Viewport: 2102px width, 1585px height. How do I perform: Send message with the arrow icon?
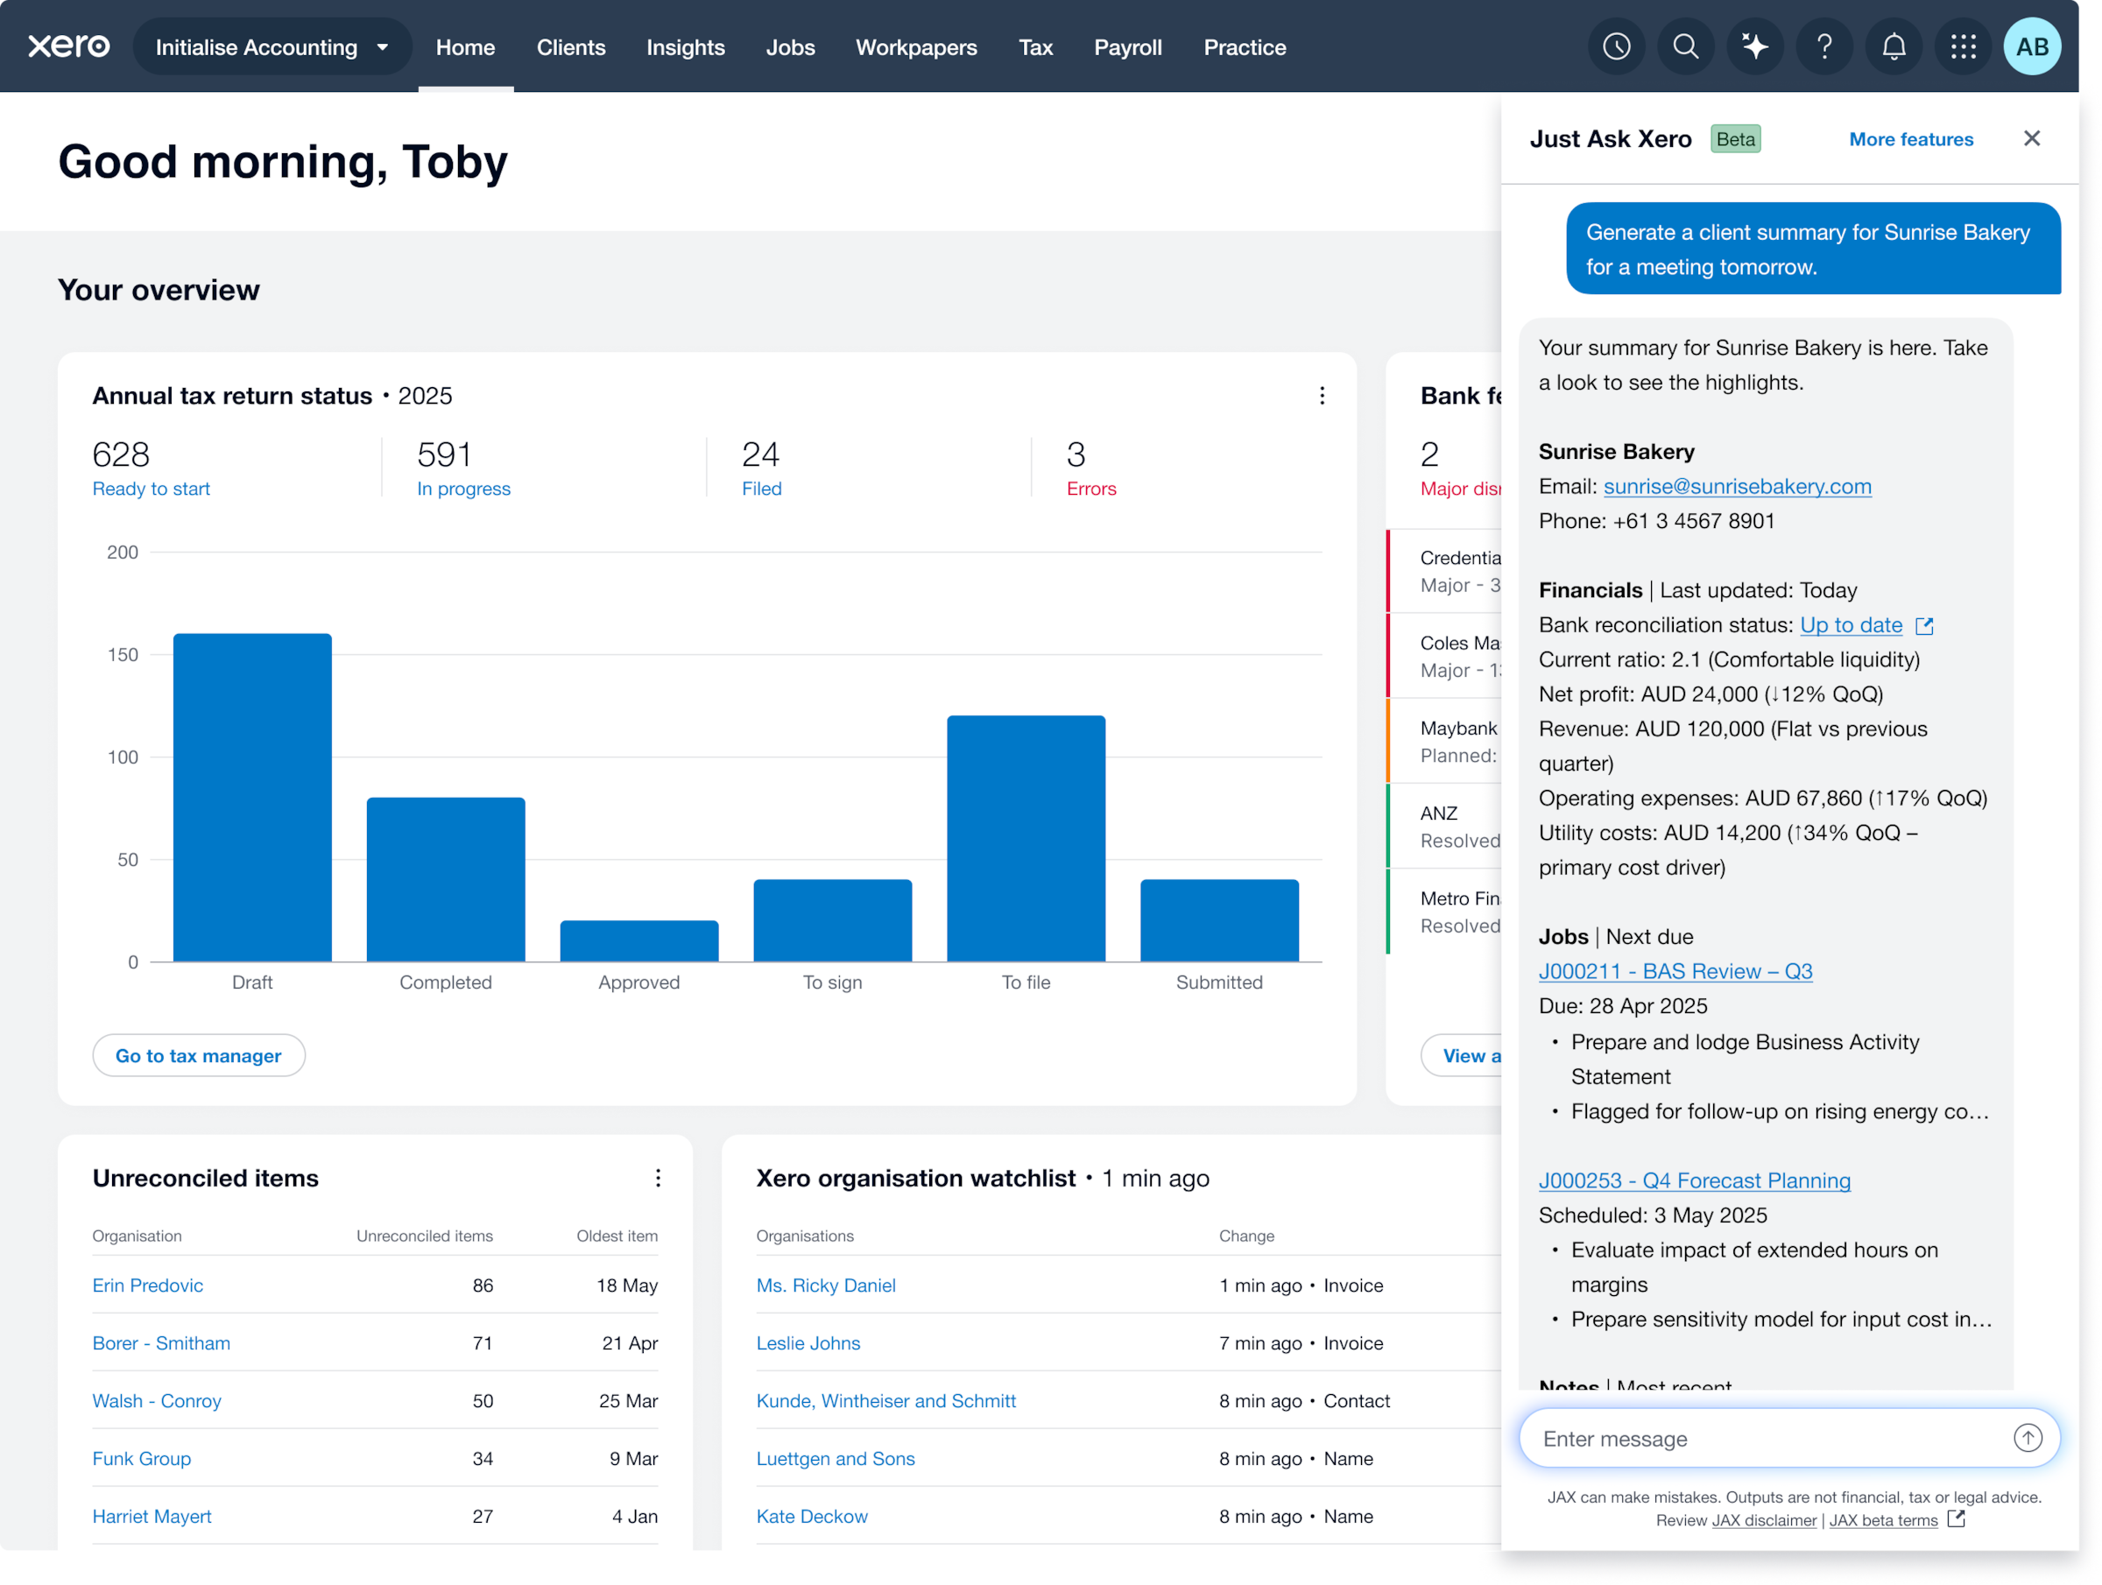[x=2028, y=1438]
